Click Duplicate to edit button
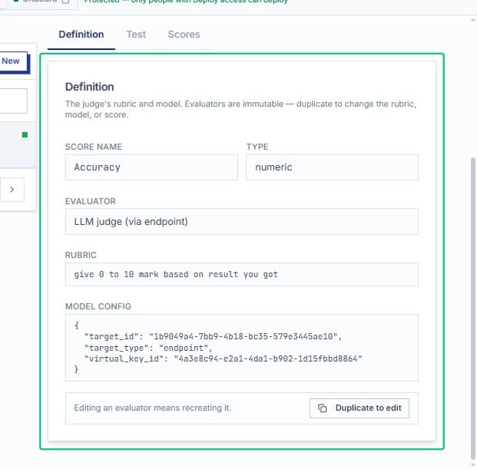Screen dimensions: 477x469 [359, 408]
